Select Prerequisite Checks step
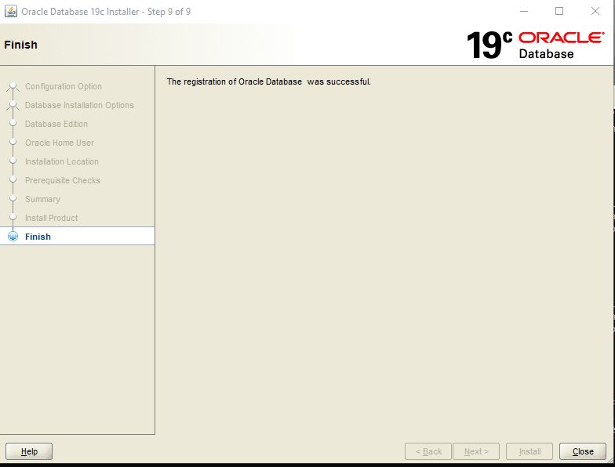 click(63, 180)
